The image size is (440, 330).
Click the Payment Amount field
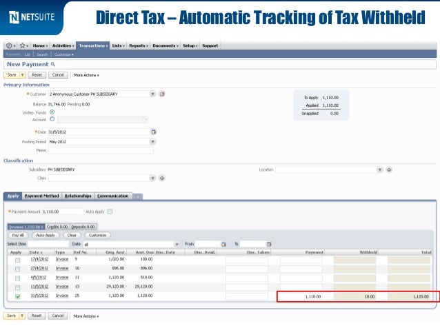pyautogui.click(x=63, y=212)
